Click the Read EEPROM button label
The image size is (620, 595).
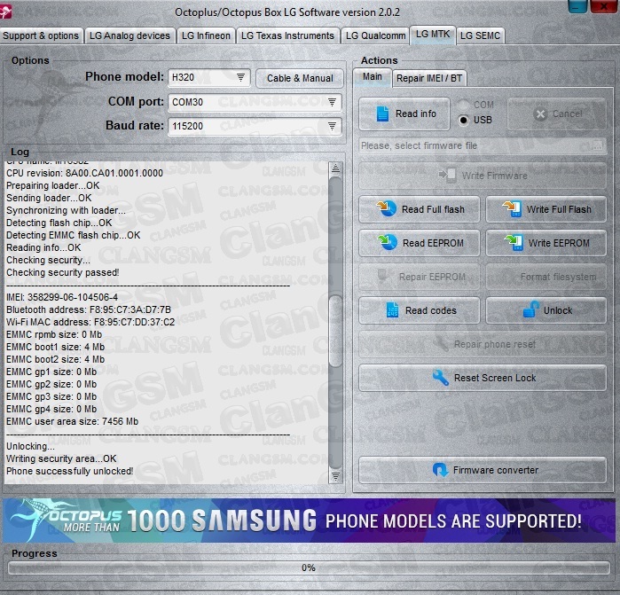(433, 243)
